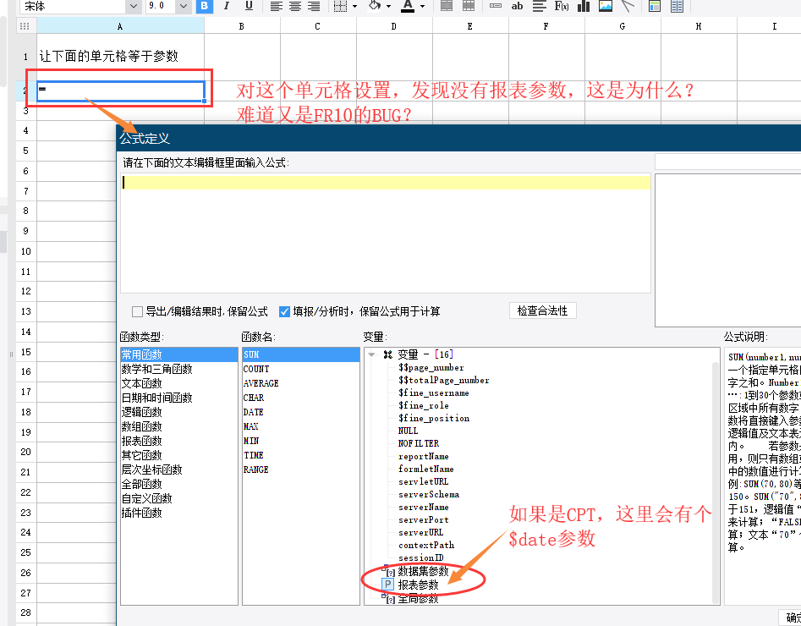The image size is (801, 626).
Task: Uncheck 填报/分析时,保留公式用于计算 checkbox
Action: pyautogui.click(x=284, y=311)
